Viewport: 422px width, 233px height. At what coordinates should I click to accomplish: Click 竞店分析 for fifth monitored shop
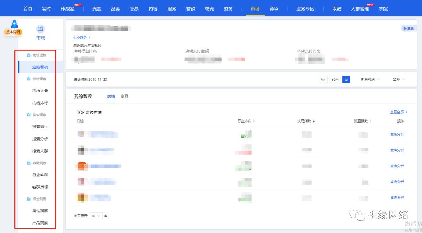(x=397, y=198)
